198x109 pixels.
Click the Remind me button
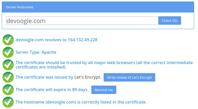(x=104, y=90)
